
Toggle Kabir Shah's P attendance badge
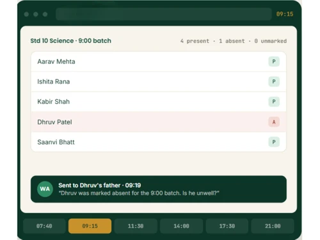[274, 102]
